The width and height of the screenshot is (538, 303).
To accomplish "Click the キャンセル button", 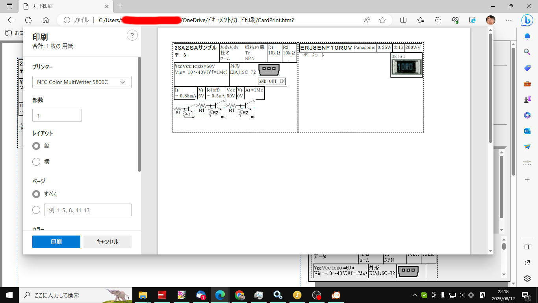I will coord(108,242).
